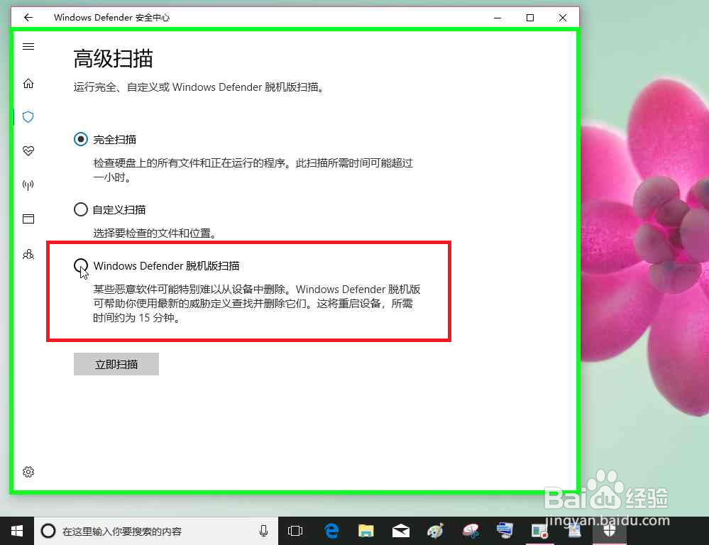This screenshot has width=709, height=545.
Task: Launch Microsoft Edge from taskbar
Action: [331, 531]
